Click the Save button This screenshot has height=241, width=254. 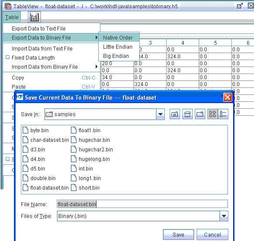[x=178, y=234]
